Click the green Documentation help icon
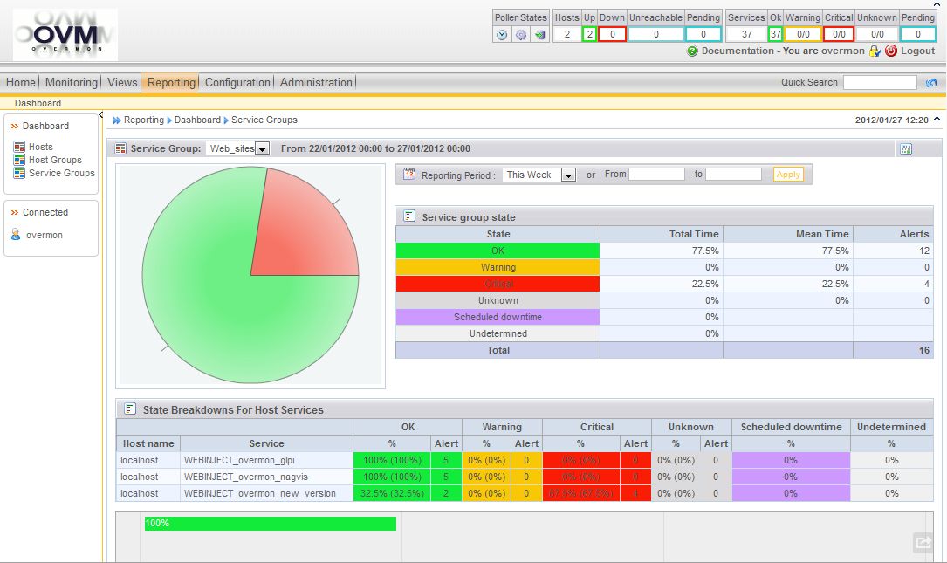Viewport: 947px width, 563px height. tap(693, 51)
